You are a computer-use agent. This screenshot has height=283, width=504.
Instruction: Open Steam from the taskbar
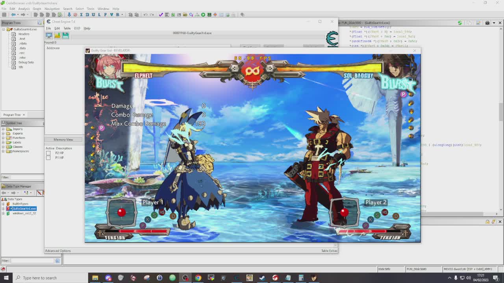262,278
